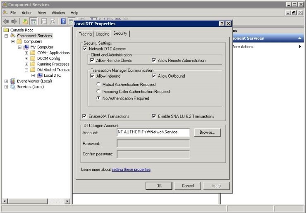Click the DCOM Config folder icon
306x213 pixels.
point(33,58)
